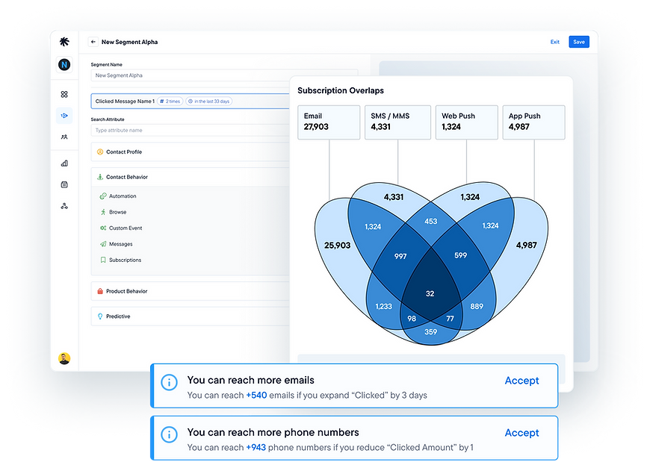This screenshot has height=462, width=647.
Task: Open the profile avatar at the sidebar bottom
Action: (65, 357)
